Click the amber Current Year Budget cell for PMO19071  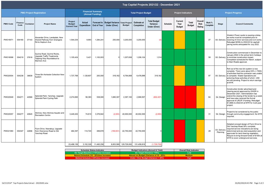point(179,40)
